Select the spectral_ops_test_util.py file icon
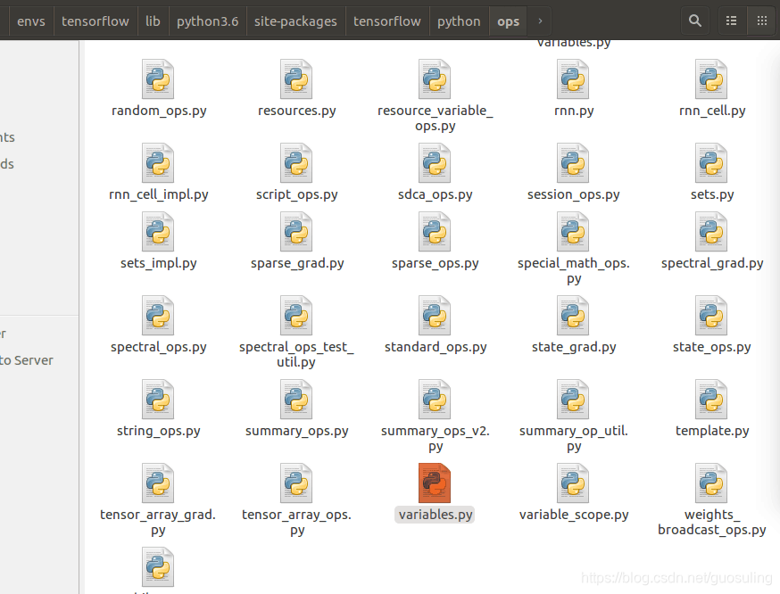The image size is (780, 594). 296,316
